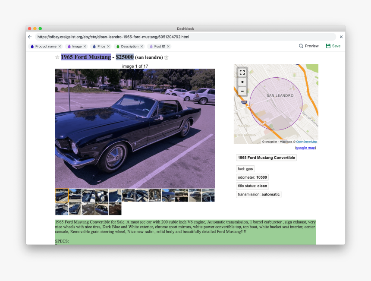Click the "title status: clean" attribute

click(x=252, y=186)
